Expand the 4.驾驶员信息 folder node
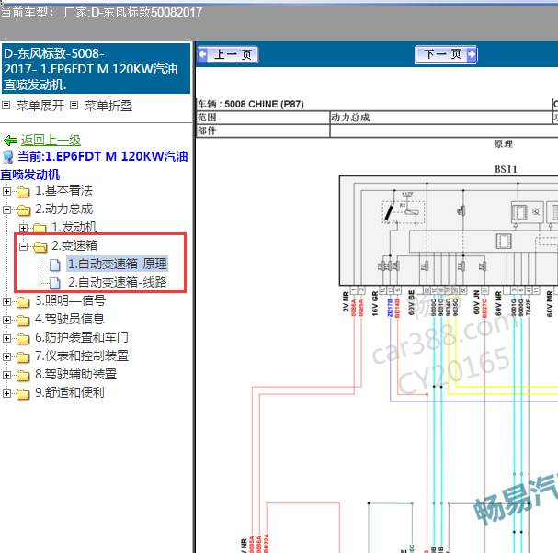This screenshot has height=553, width=558. pyautogui.click(x=6, y=320)
